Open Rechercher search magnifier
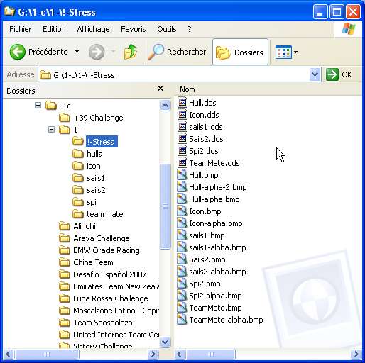Viewport: 365px width, 363px height. [x=156, y=52]
